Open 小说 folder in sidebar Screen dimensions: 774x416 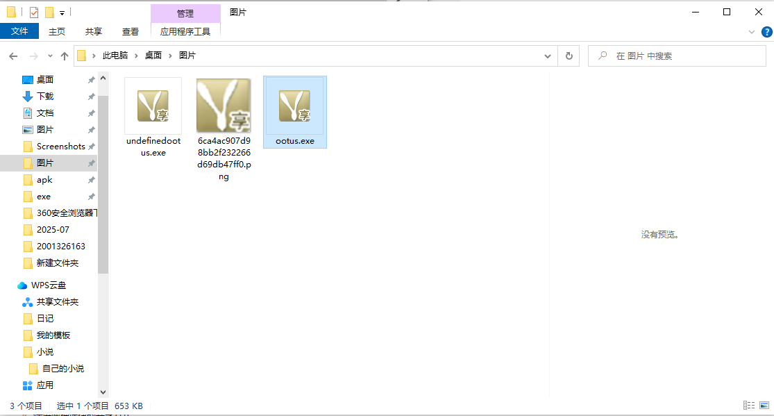(45, 352)
